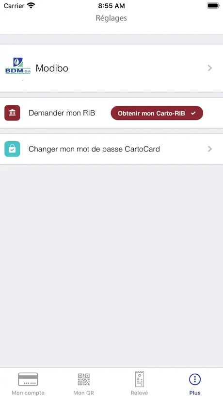Switch to the Mon compte tab
The image size is (223, 397).
click(28, 382)
